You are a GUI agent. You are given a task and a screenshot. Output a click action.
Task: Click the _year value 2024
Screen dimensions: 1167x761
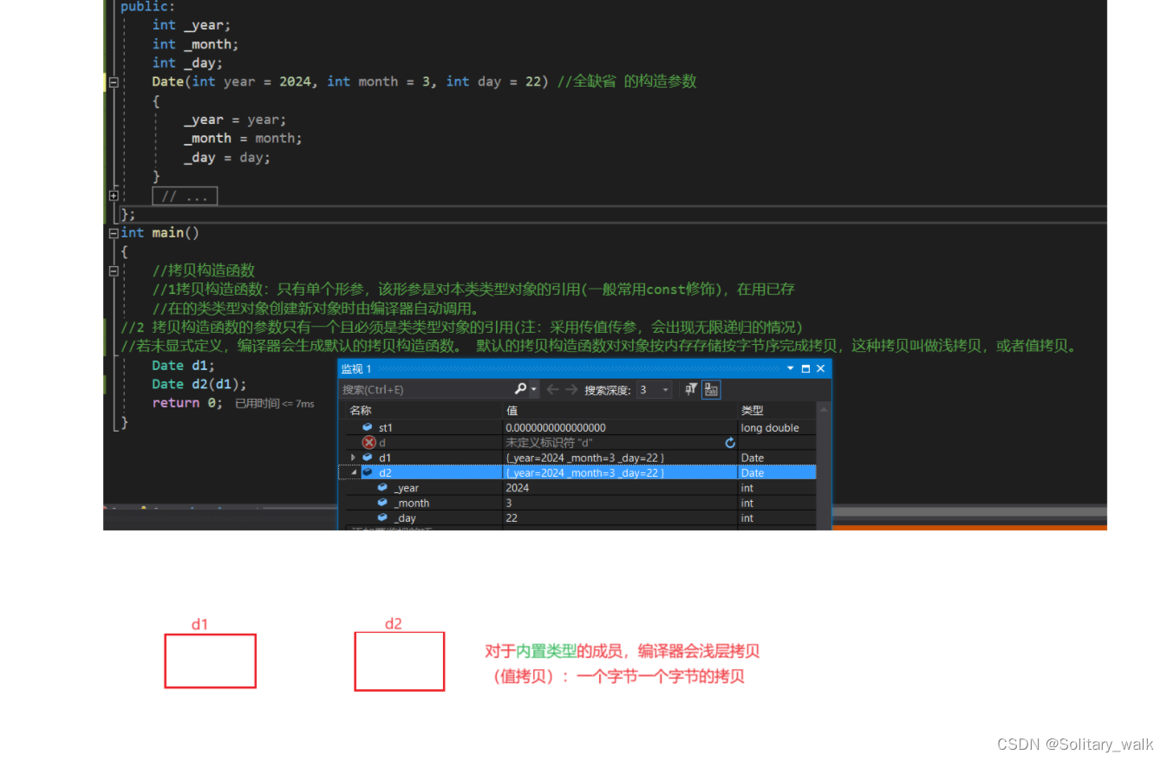pyautogui.click(x=517, y=488)
